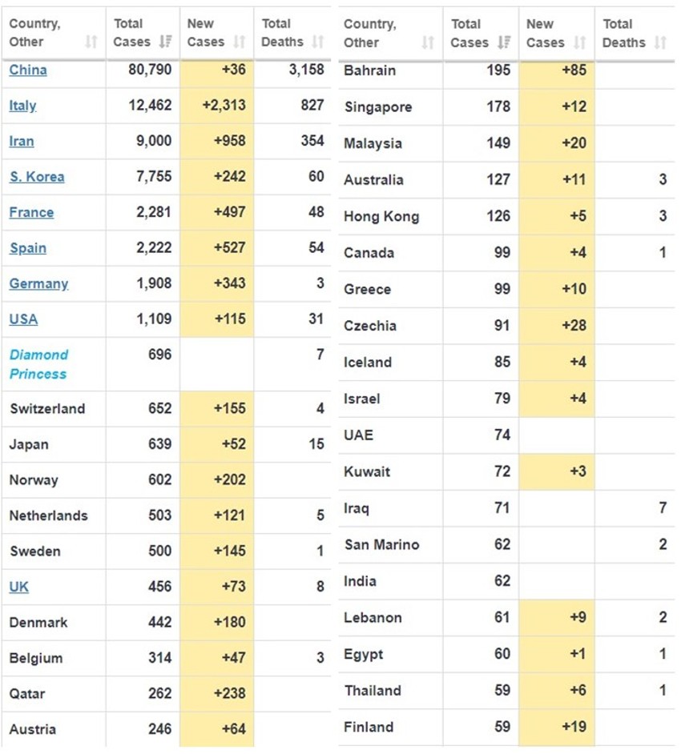The height and width of the screenshot is (754, 681).
Task: Click Italy's +2,313 new cases cell
Action: tap(217, 106)
